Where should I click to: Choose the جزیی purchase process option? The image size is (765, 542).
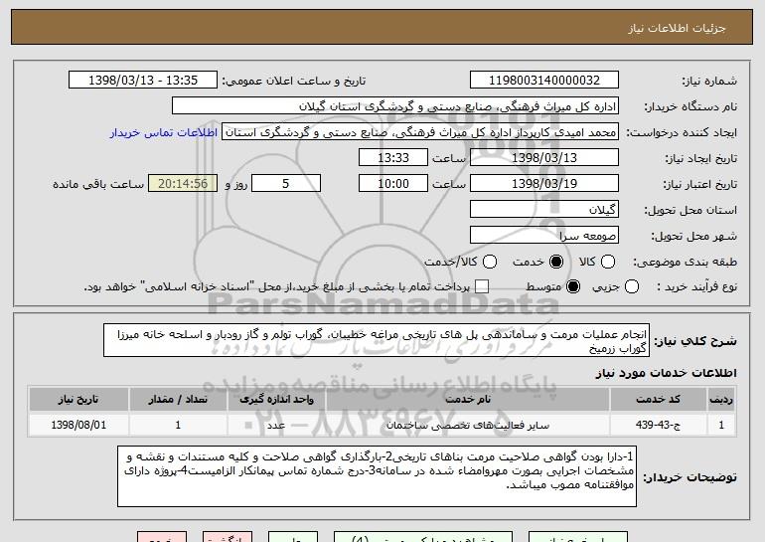(631, 287)
